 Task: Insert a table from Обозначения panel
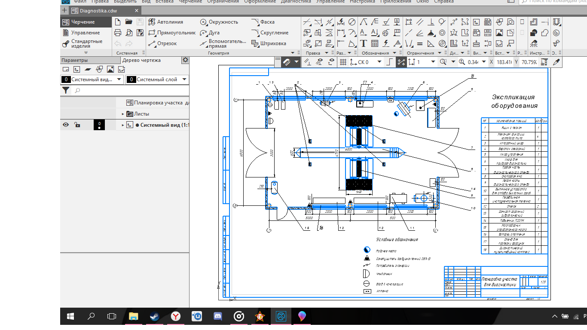pos(374,43)
